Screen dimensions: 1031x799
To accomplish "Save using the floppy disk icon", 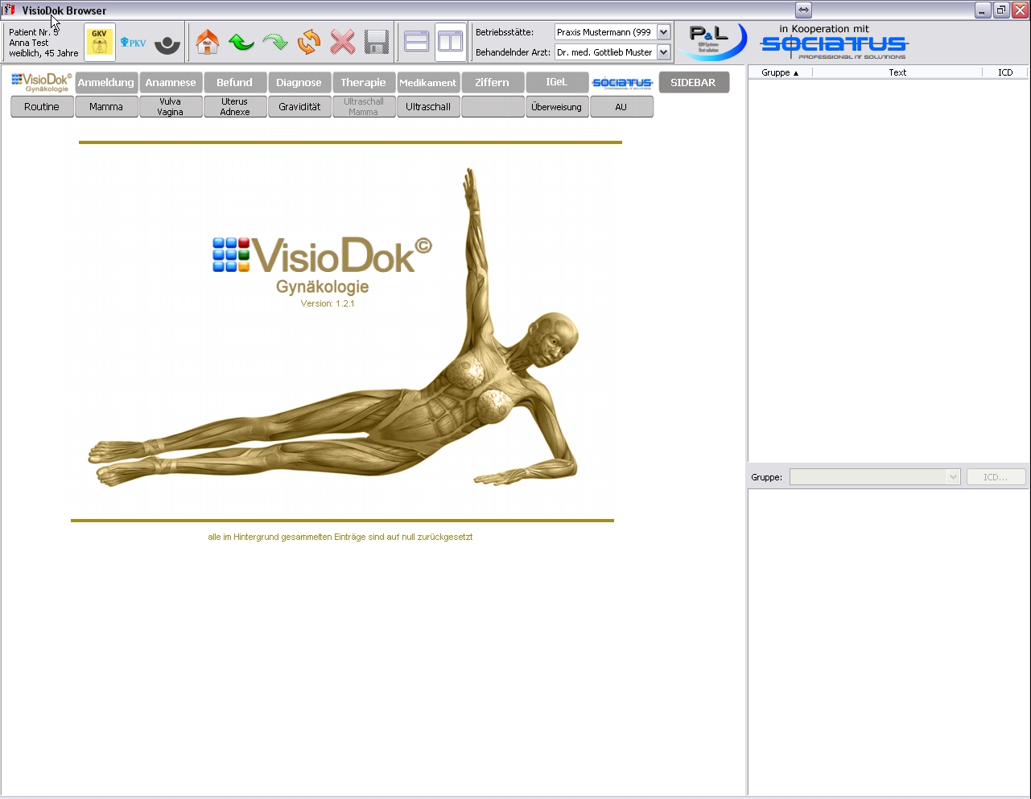I will coord(377,42).
